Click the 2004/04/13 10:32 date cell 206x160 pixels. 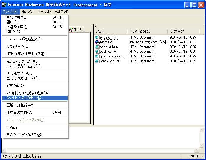[x=183, y=42]
